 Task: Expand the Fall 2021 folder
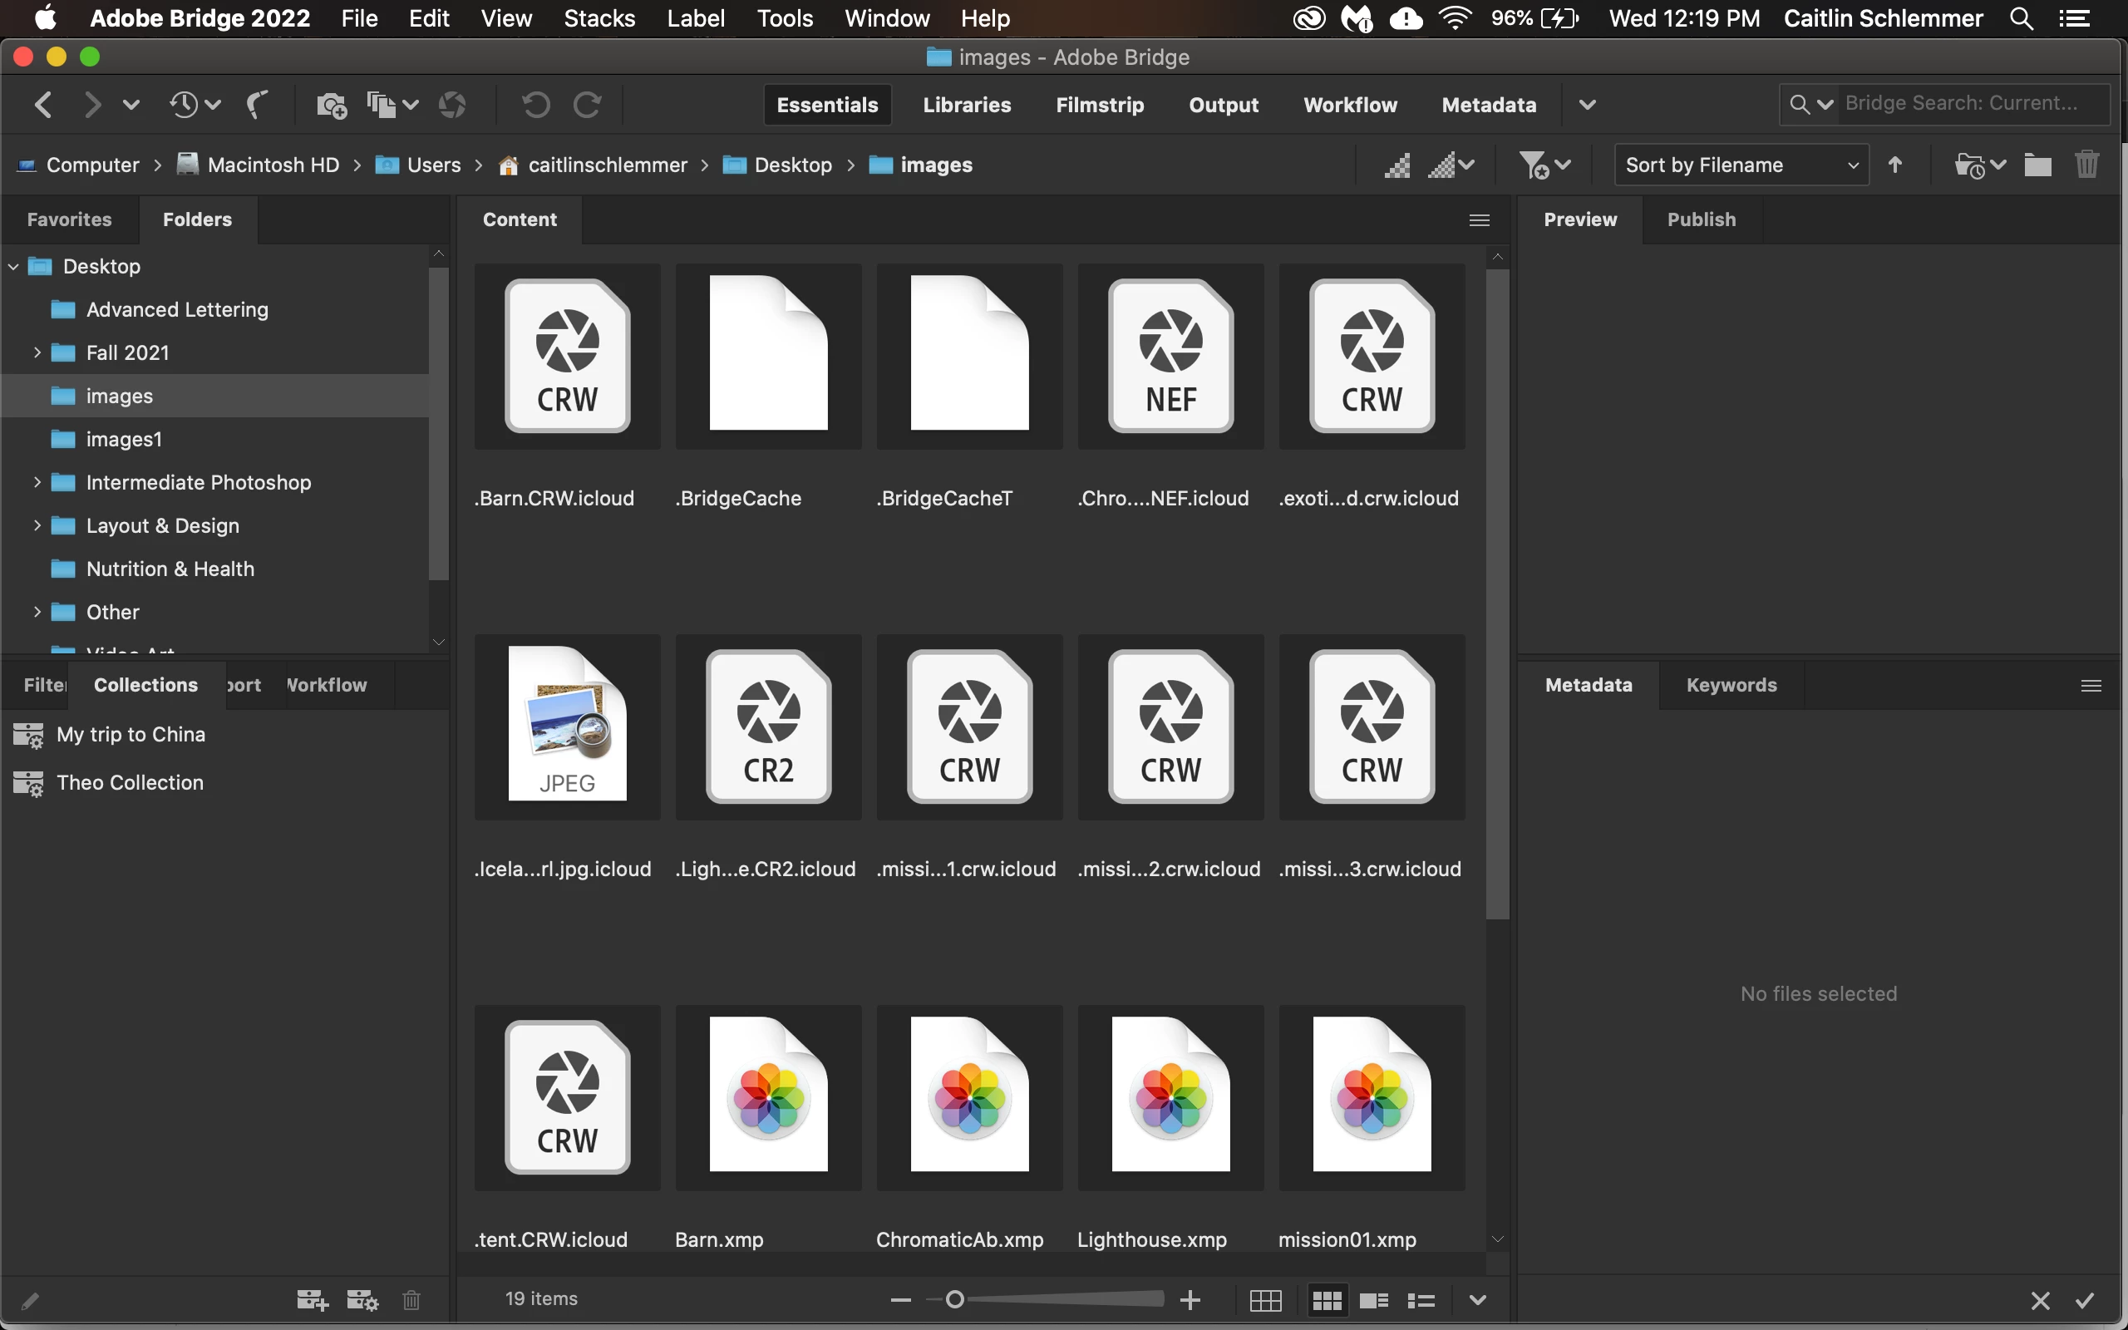pos(37,352)
